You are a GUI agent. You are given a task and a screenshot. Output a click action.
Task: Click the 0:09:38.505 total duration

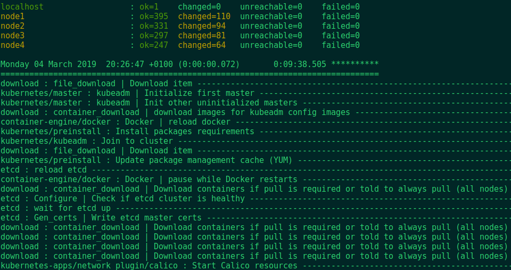[300, 64]
